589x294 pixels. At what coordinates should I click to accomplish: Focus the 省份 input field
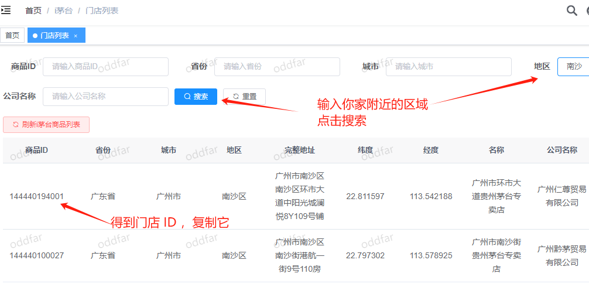pyautogui.click(x=277, y=67)
